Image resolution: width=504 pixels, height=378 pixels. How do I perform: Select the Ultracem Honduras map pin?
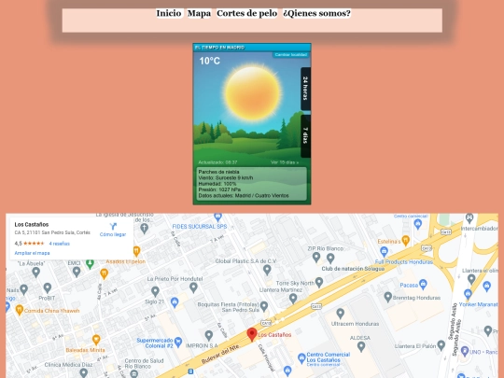coord(340,313)
